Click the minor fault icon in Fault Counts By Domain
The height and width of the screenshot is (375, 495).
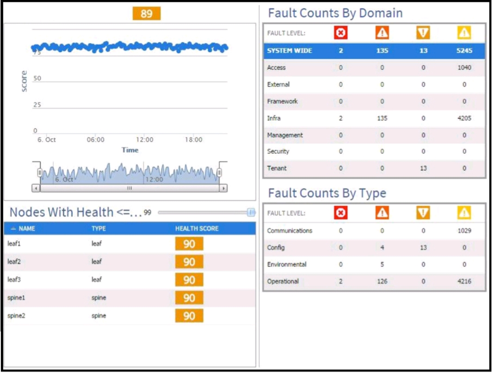coord(423,32)
